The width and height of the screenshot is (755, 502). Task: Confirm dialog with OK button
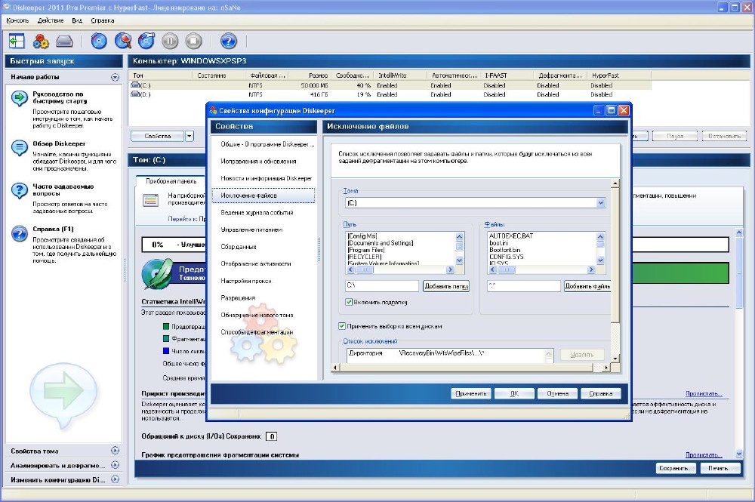(514, 394)
